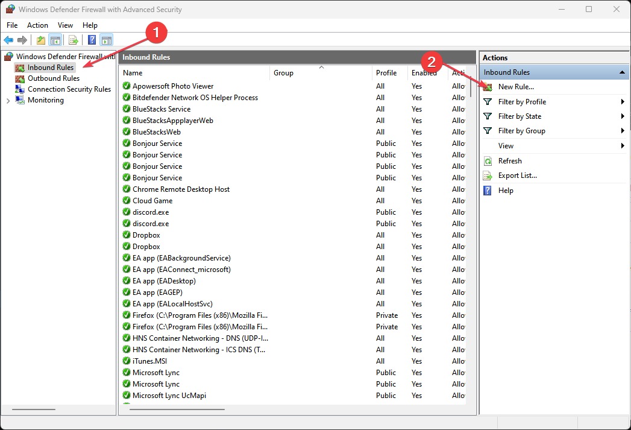Select HNS Container Networking - DNS (UDP) rule
This screenshot has width=631, height=430.
(294, 338)
